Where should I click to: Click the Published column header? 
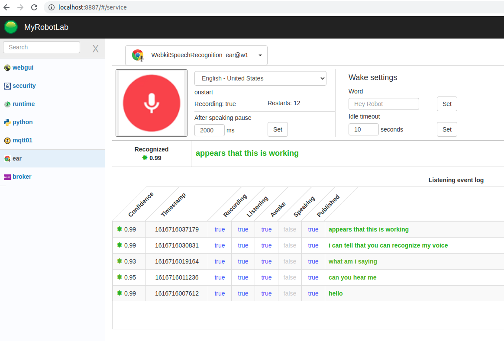(x=328, y=206)
